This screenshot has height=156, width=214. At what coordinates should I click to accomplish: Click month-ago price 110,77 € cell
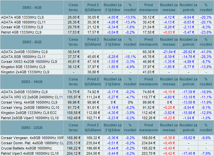[149, 97]
